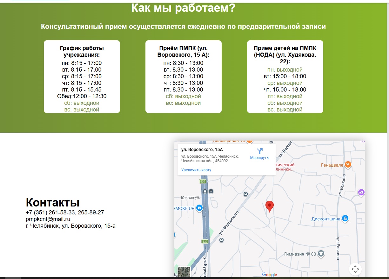Switch to satellite view thumbnail
Screen dimensions: 389x279
click(x=184, y=272)
